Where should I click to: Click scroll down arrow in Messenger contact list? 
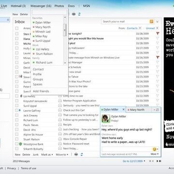[x=65, y=63]
